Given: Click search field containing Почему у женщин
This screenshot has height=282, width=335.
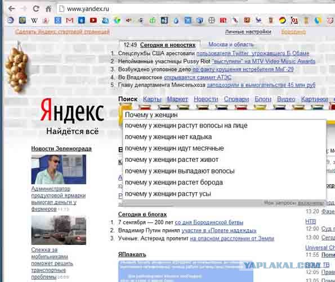Looking at the screenshot, I should (224, 115).
